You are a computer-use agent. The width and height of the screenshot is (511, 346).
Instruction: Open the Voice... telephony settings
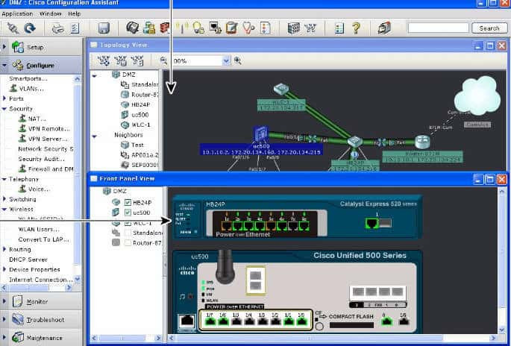point(39,189)
